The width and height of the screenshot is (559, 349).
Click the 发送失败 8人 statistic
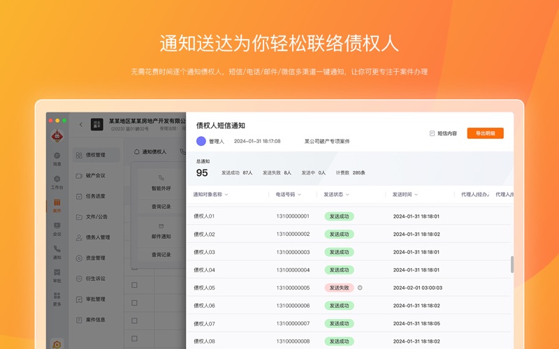pos(277,172)
